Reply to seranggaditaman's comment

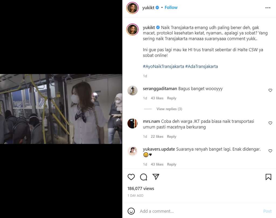tap(171, 98)
